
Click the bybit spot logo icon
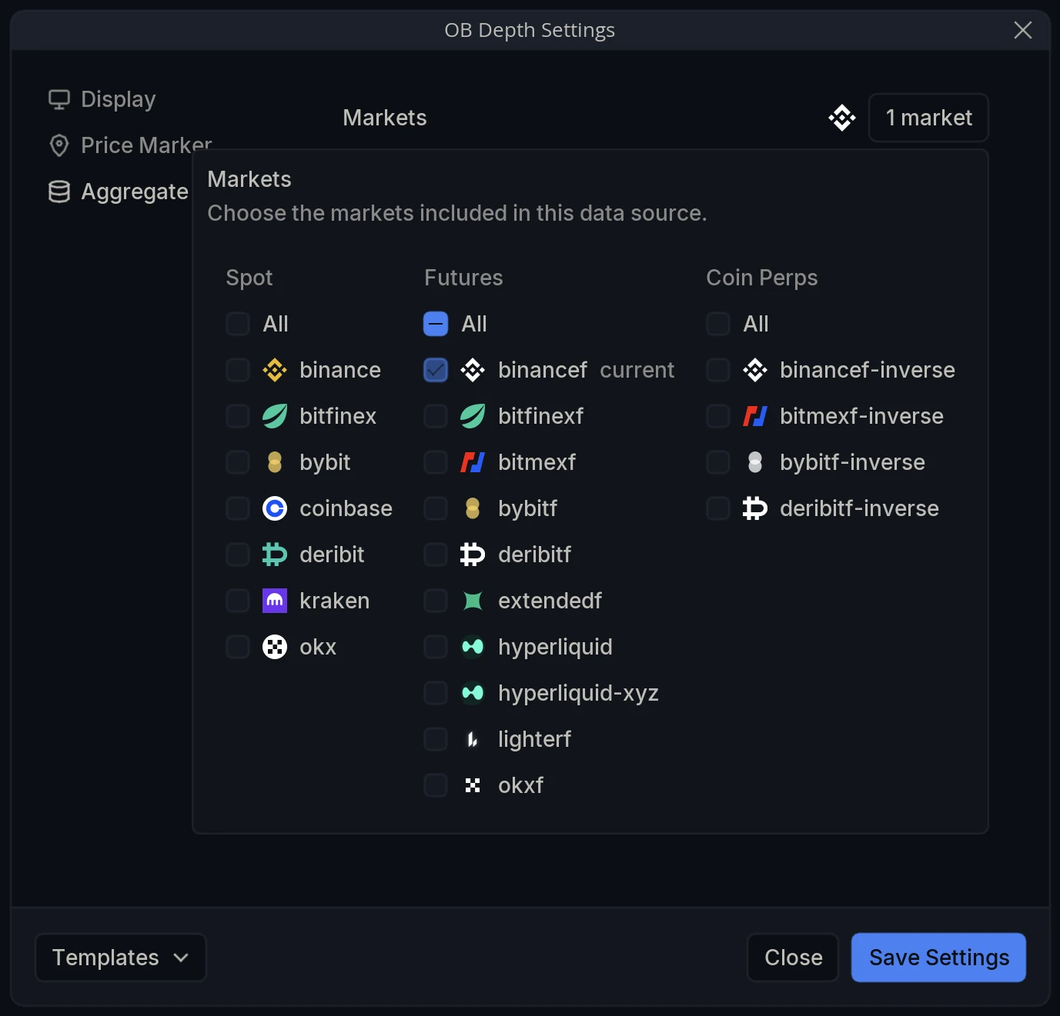(x=275, y=462)
